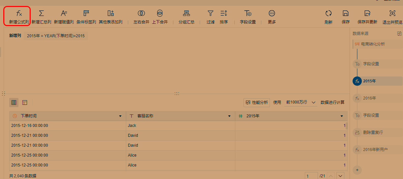Select the 2015年 formula step
403x179 pixels.
point(378,81)
